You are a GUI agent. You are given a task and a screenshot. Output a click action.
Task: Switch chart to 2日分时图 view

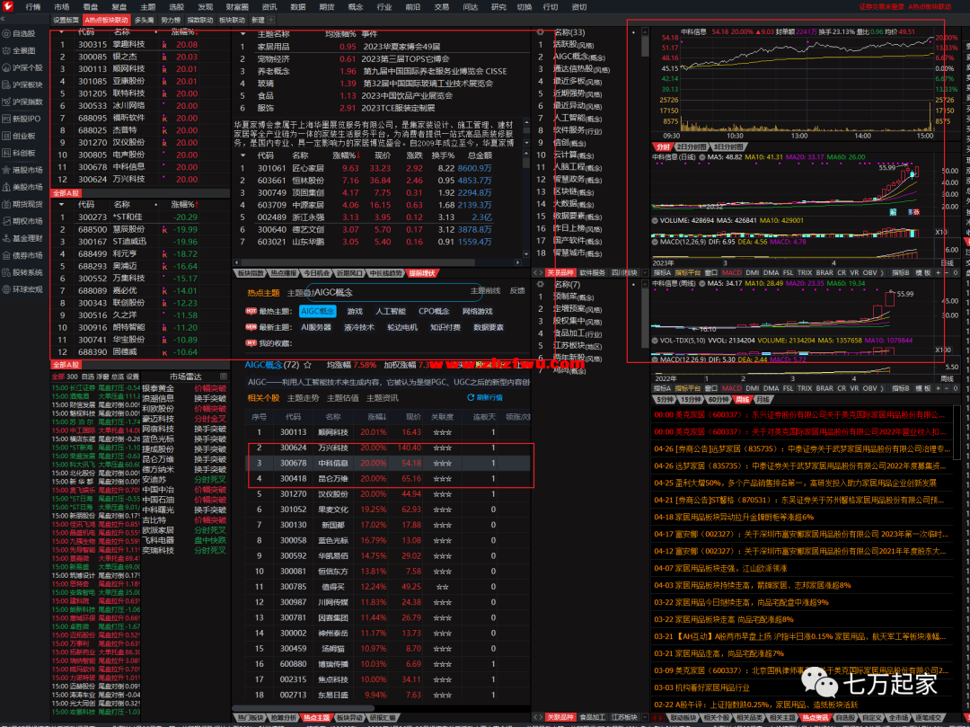(692, 146)
